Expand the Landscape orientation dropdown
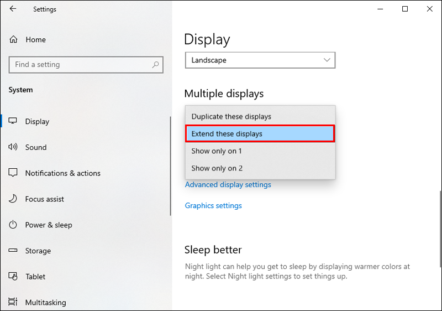442x311 pixels. 260,60
